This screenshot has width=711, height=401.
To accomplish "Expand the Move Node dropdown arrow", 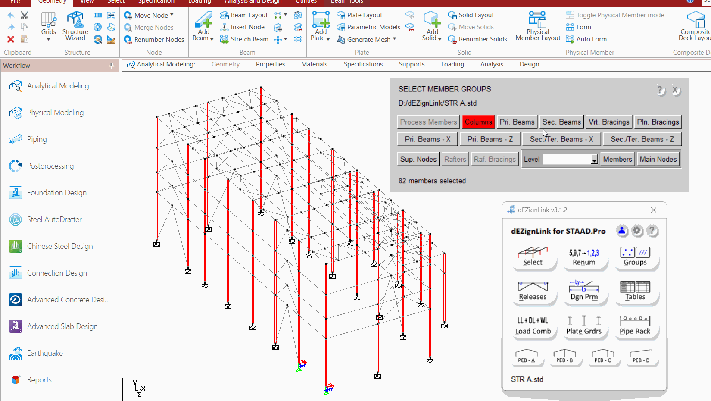I will click(172, 15).
